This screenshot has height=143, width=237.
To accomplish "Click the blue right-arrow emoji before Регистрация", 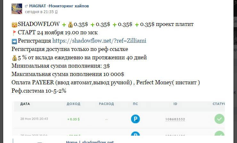I will (14, 41).
